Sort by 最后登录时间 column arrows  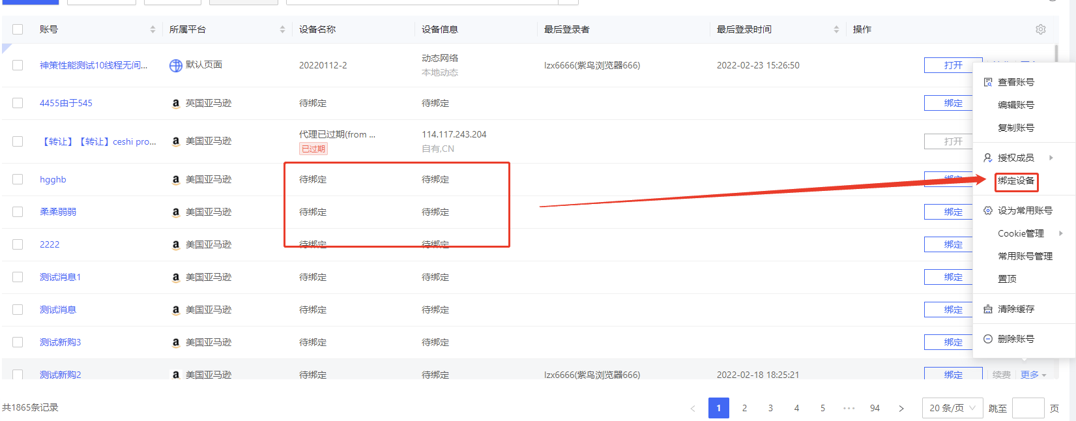click(836, 29)
